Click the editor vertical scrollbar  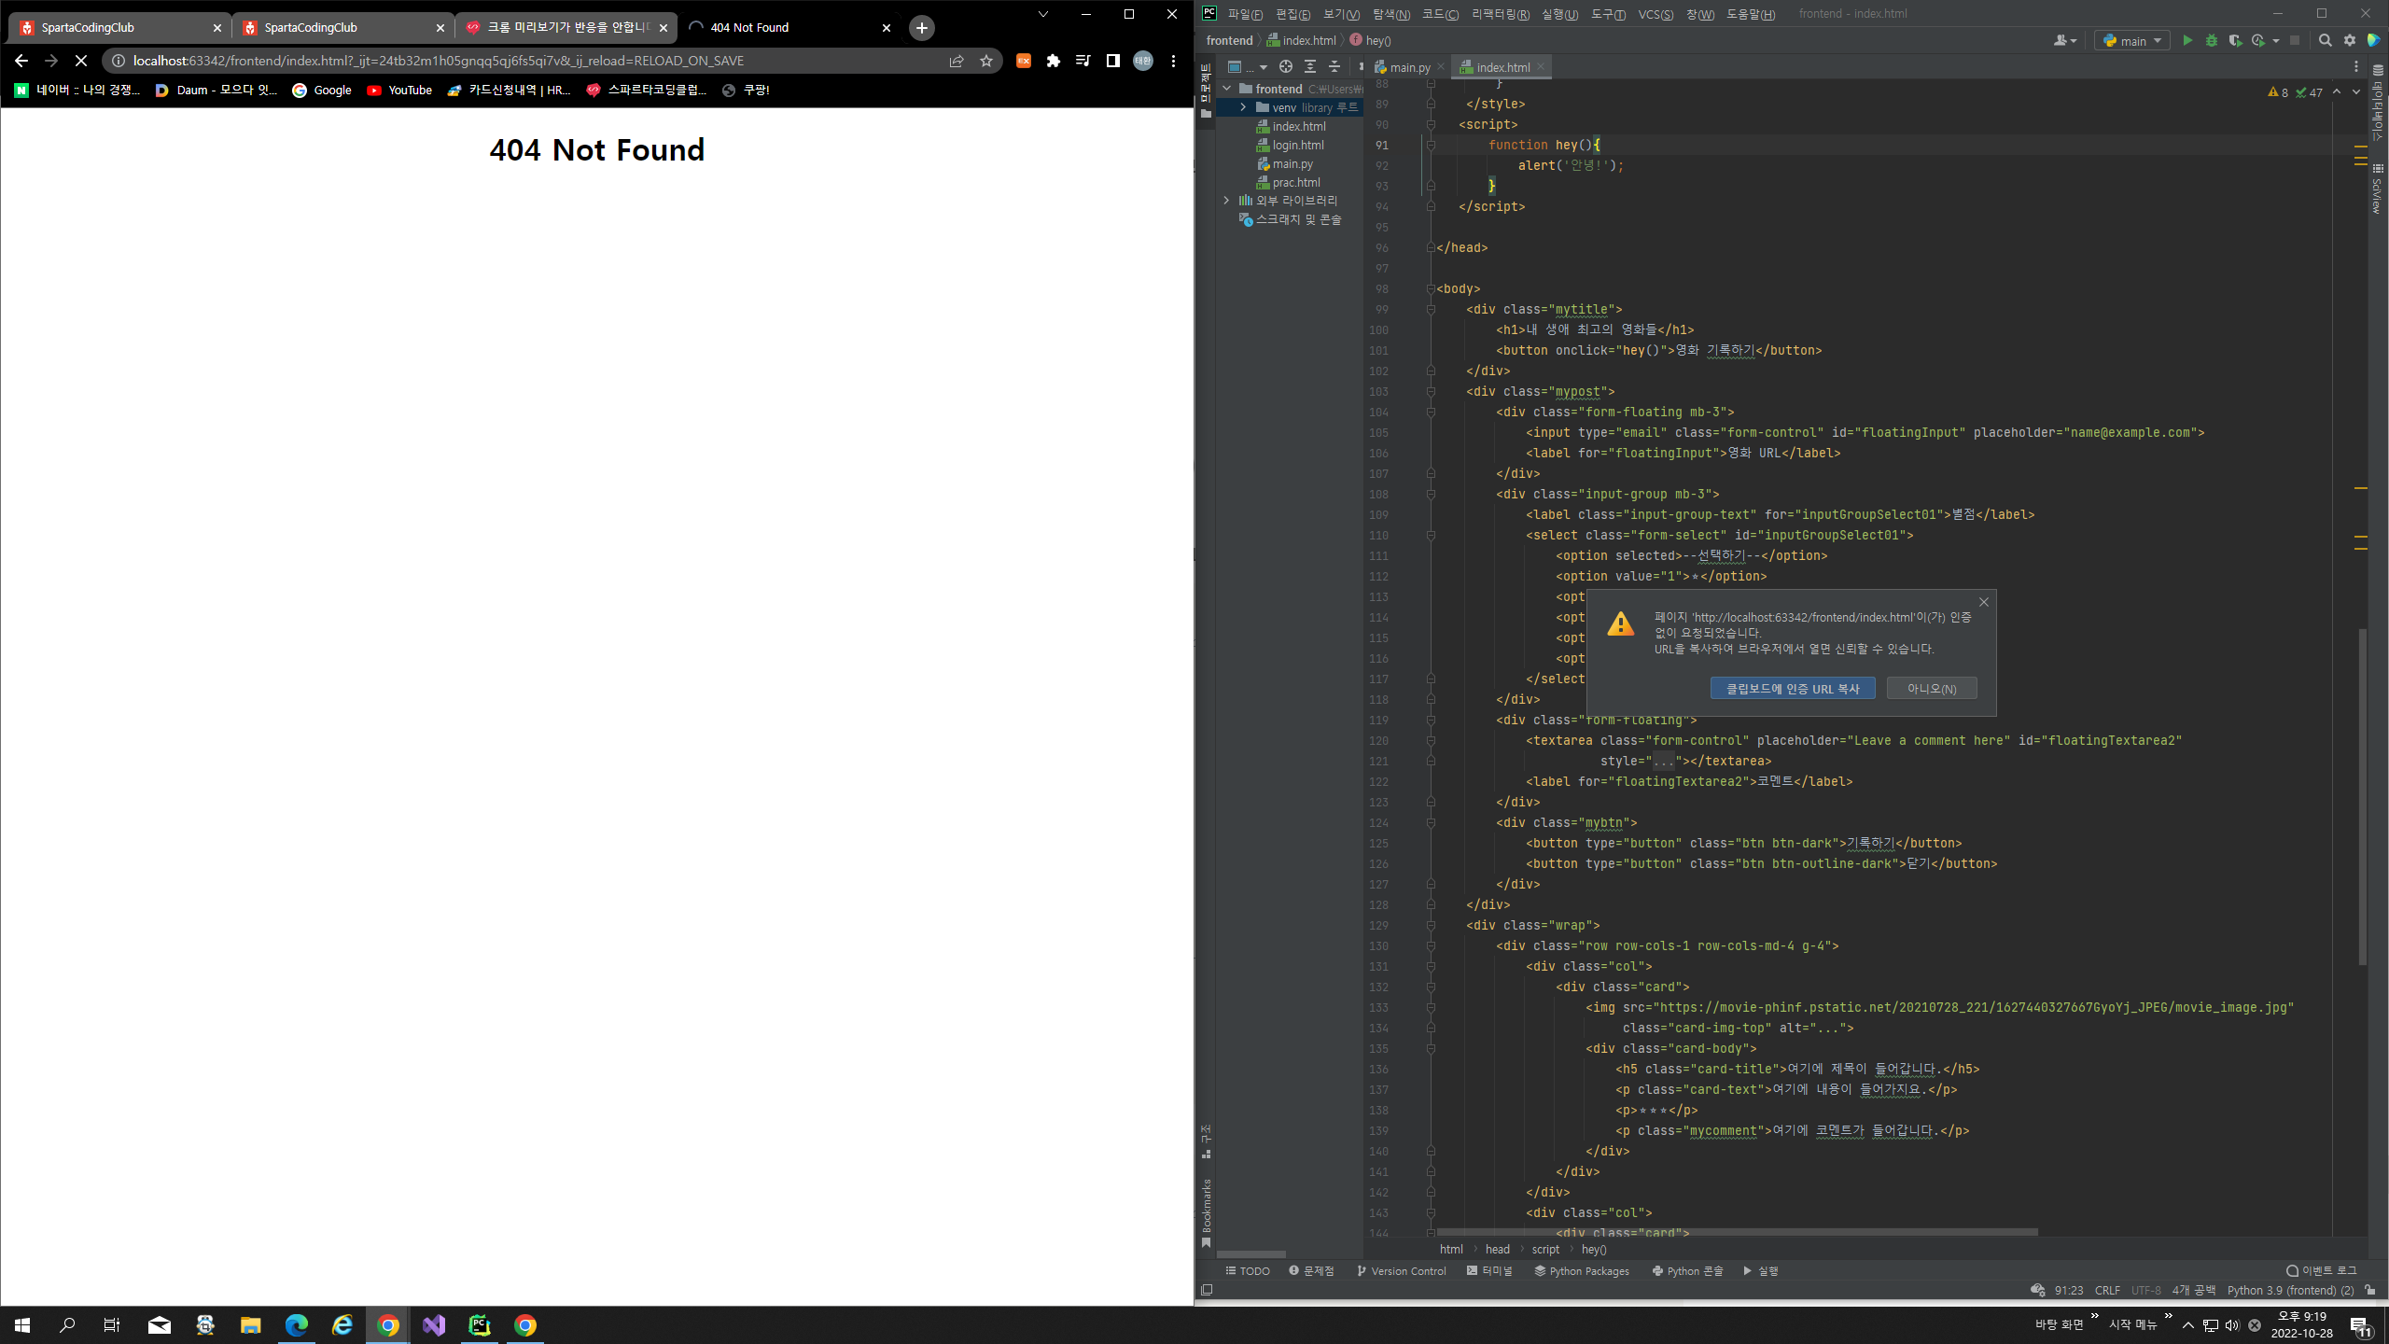coord(2363,798)
